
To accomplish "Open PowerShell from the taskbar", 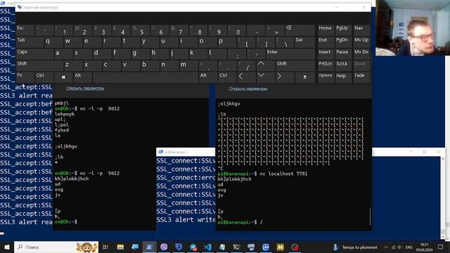I will click(149, 247).
